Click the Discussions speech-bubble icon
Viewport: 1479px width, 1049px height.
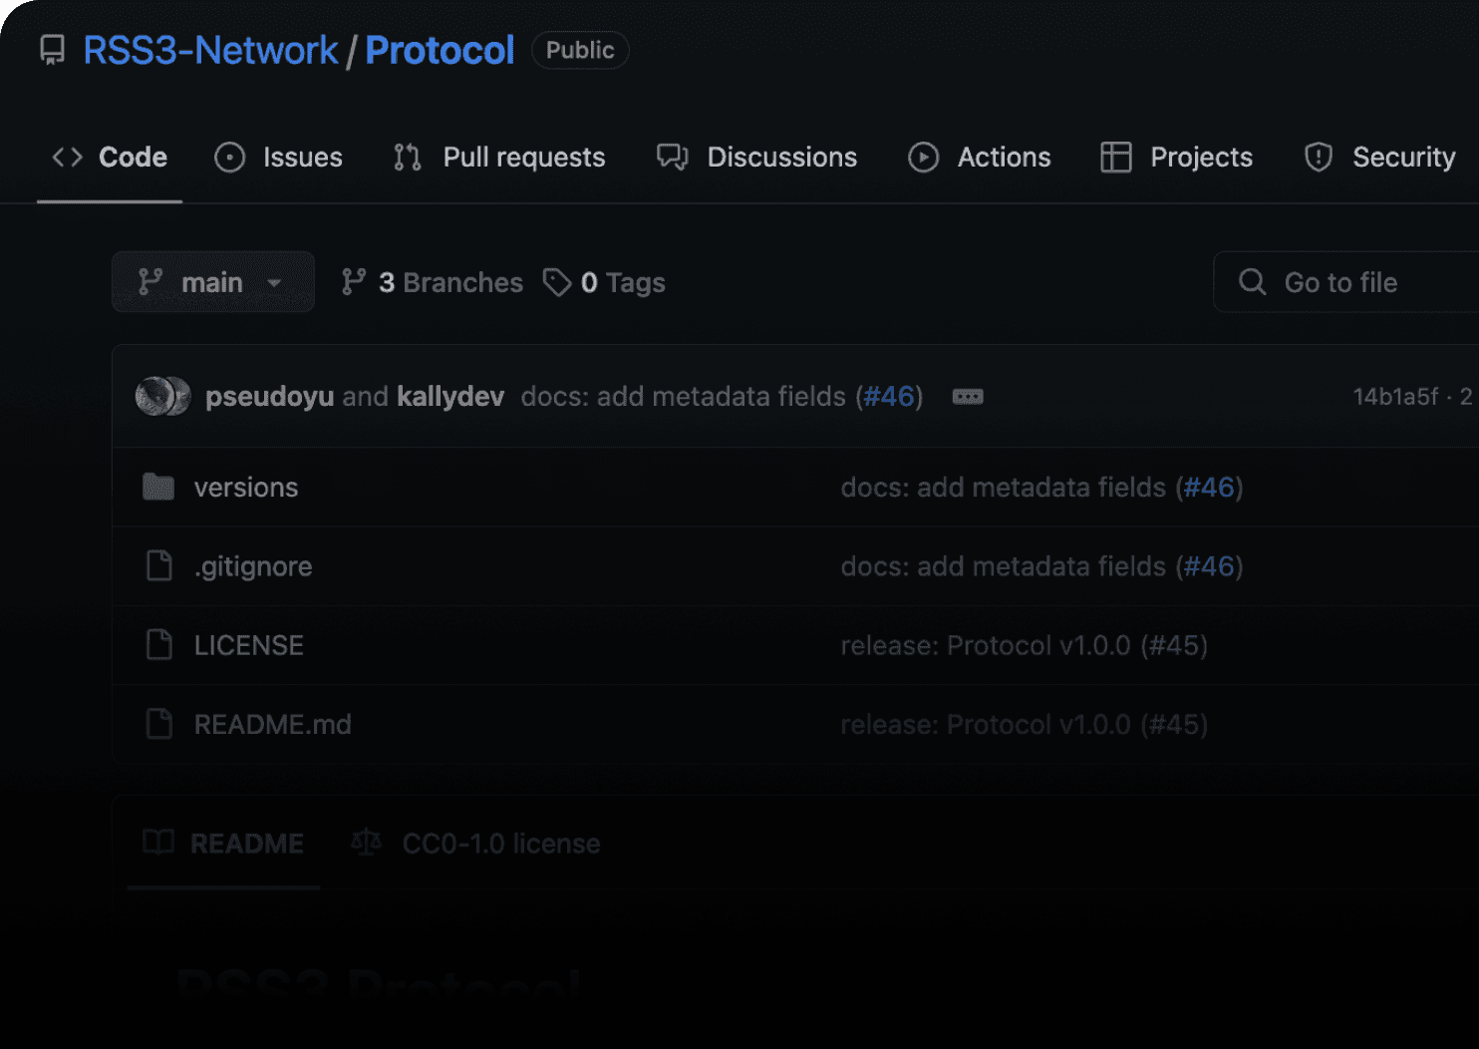[673, 157]
